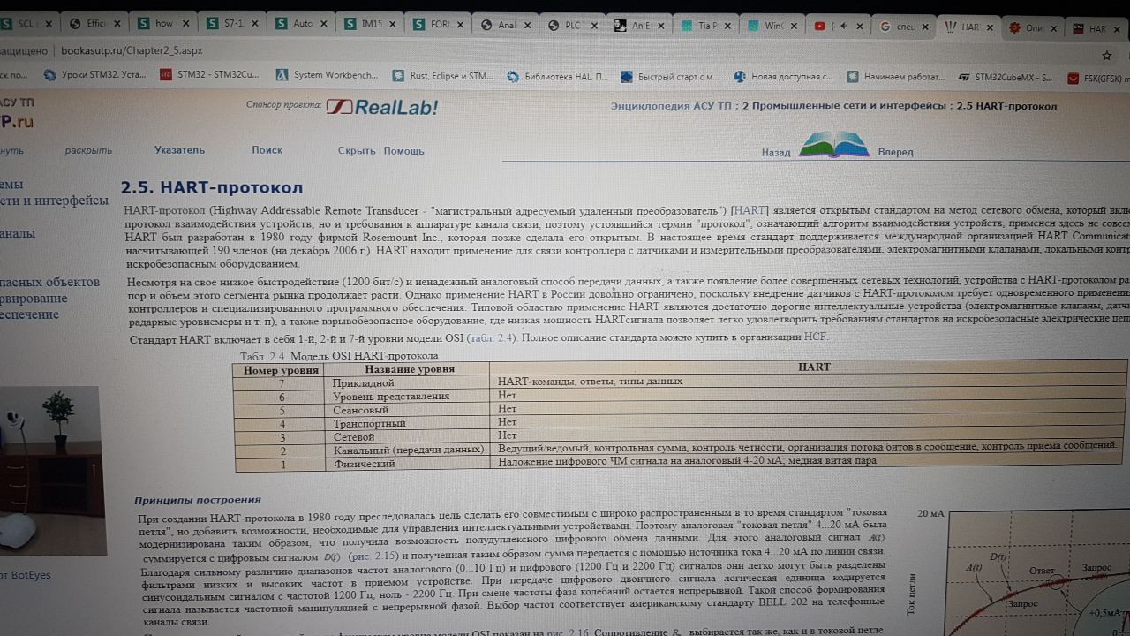Open the RealLab! sponsor logo
Screen dimensions: 1130x636
[x=381, y=107]
